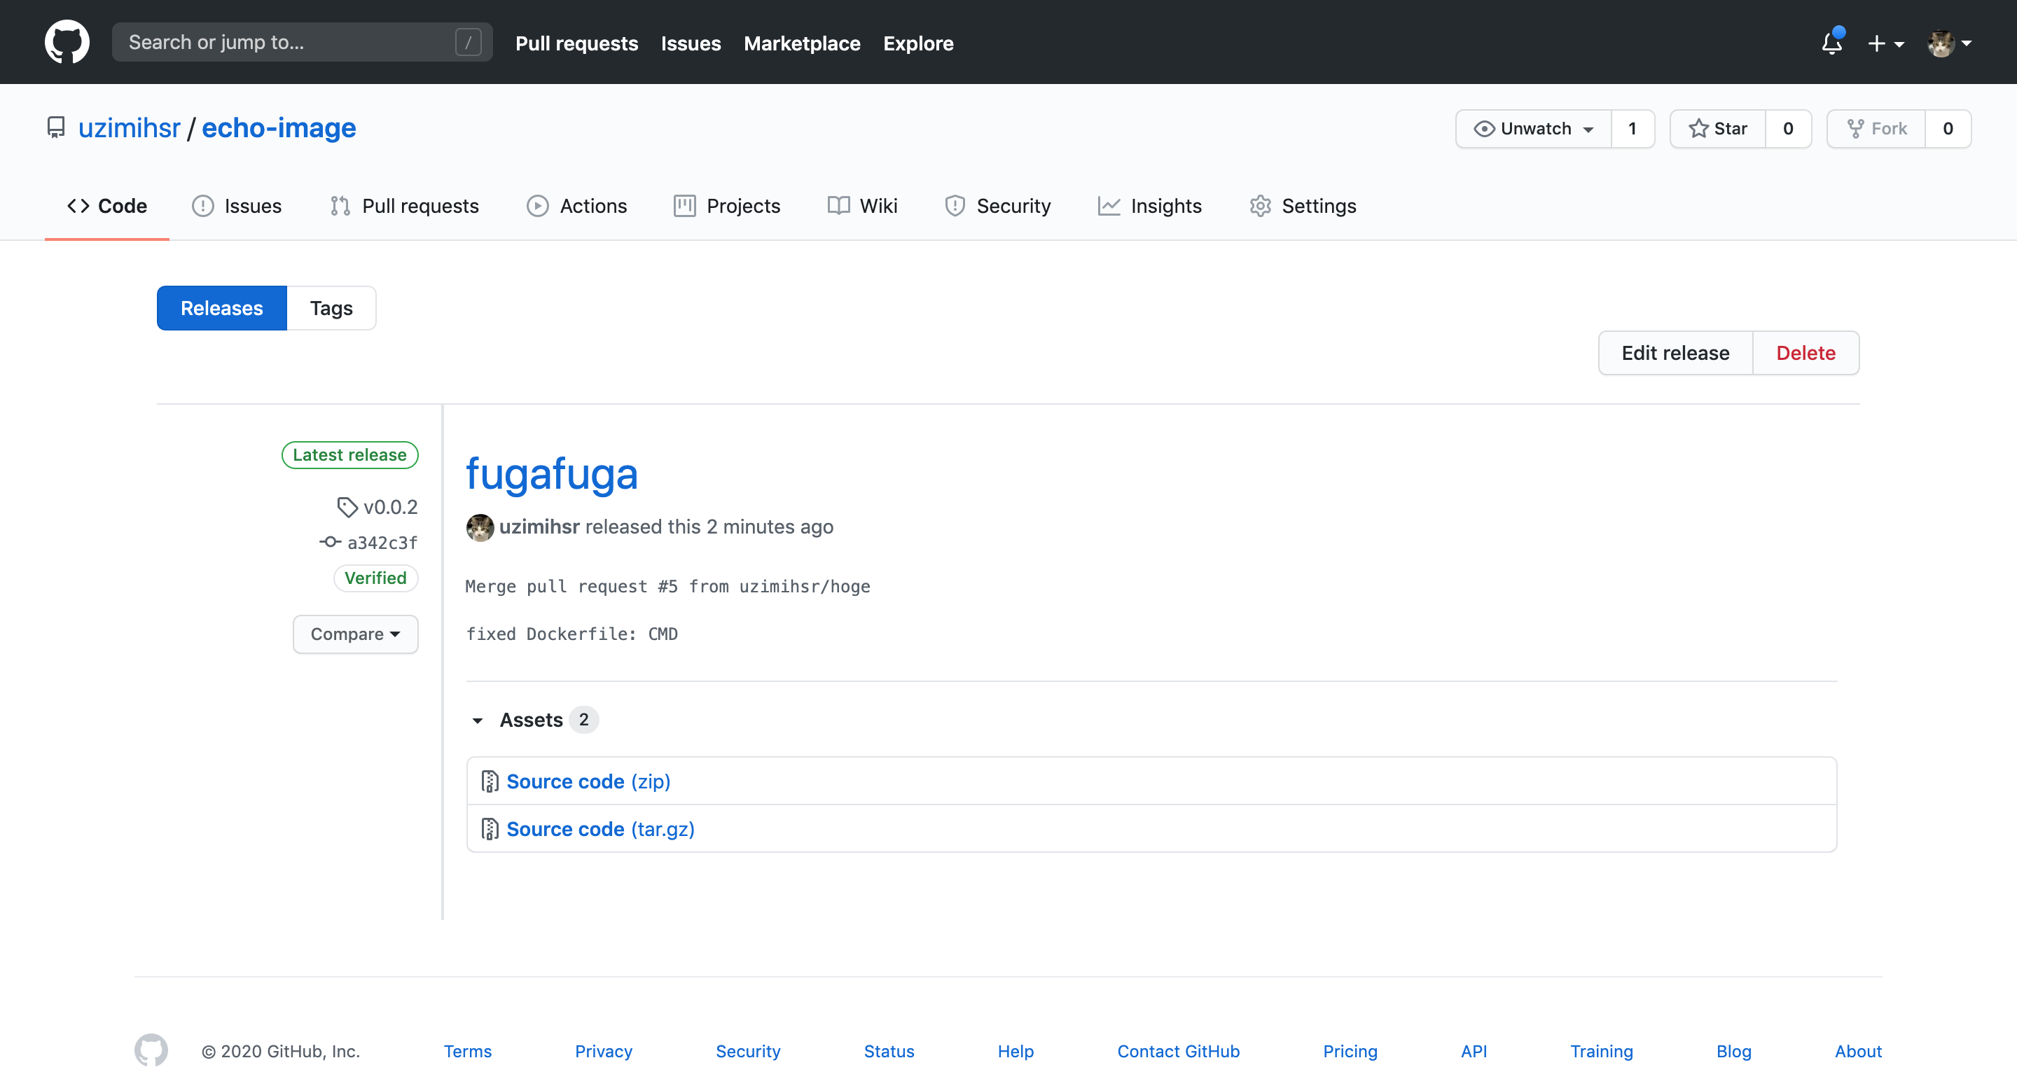Open the echo-image repository link
Screen dimensions: 2017x1079
click(279, 127)
